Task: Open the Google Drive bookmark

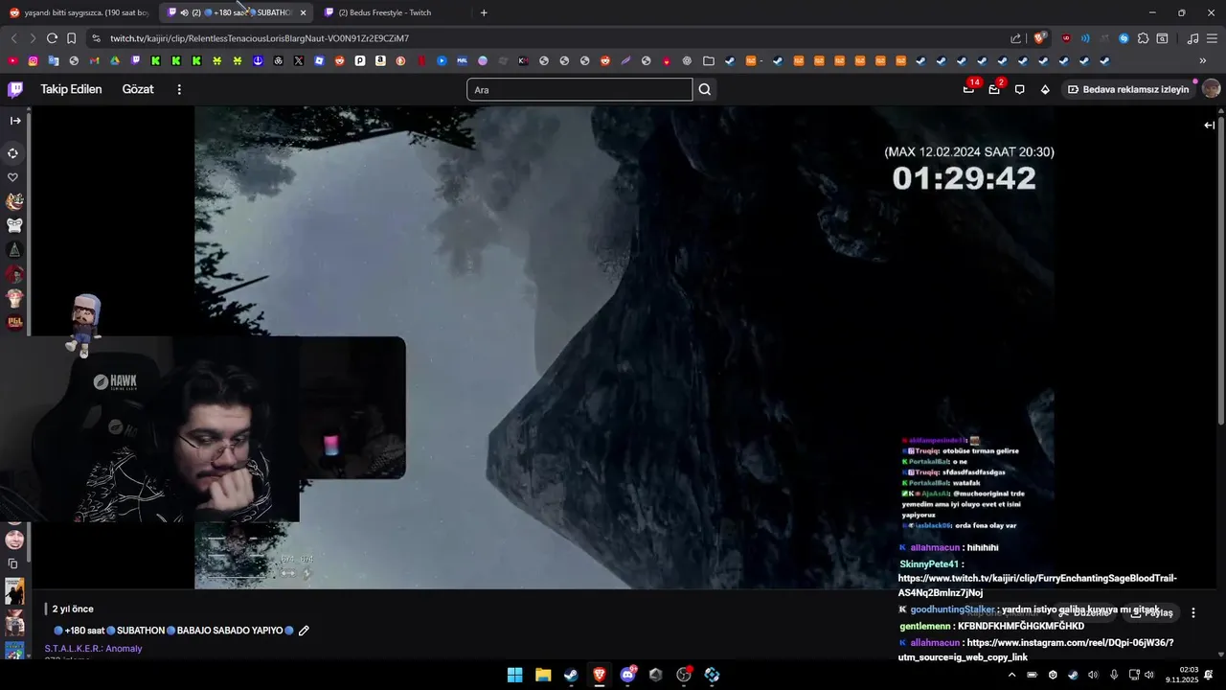Action: point(115,60)
